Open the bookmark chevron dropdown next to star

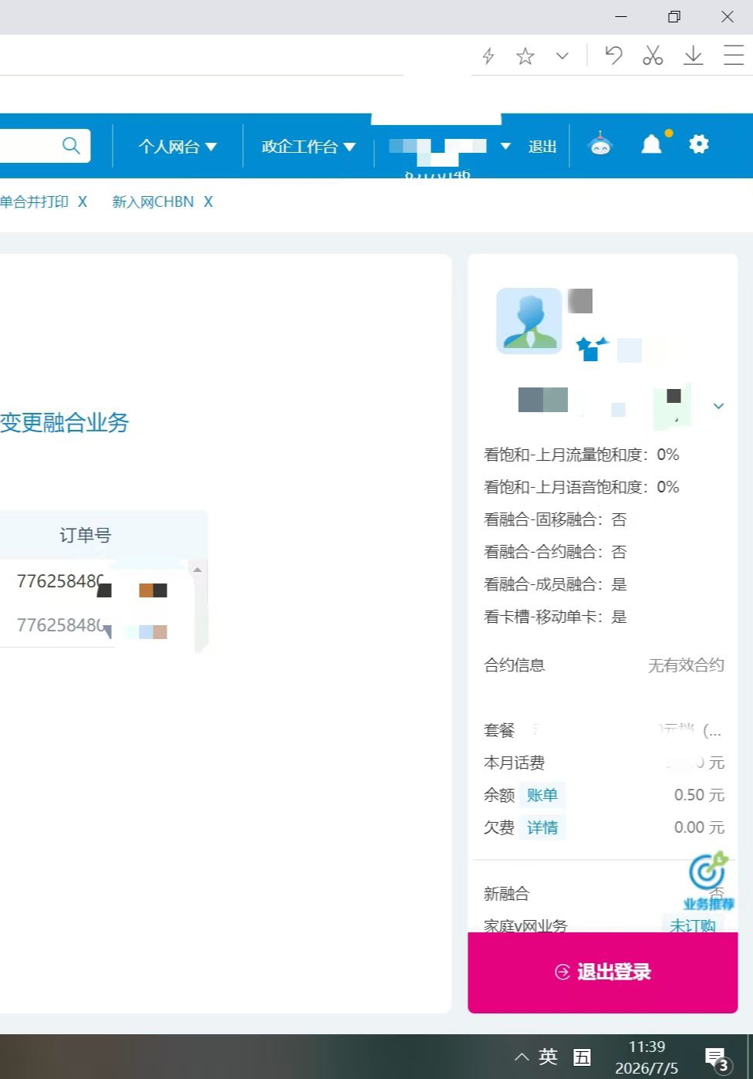[562, 56]
